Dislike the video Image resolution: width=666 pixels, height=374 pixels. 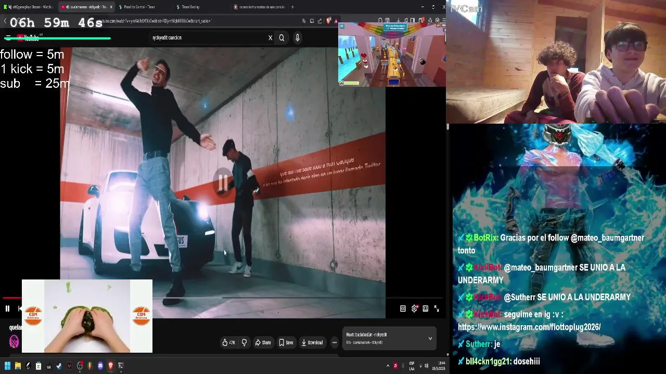tap(244, 342)
